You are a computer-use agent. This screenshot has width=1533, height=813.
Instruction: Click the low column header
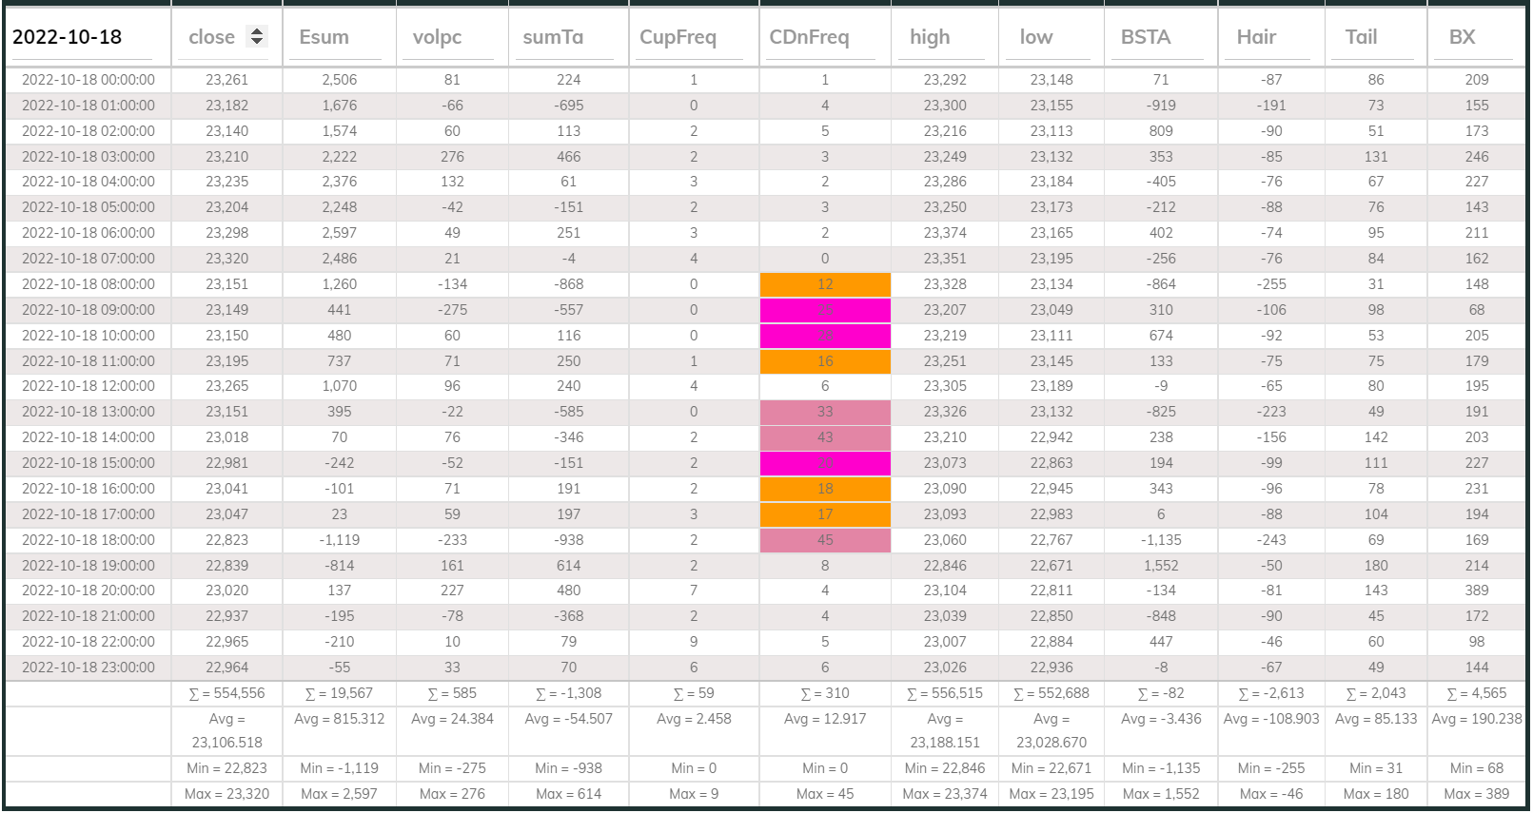[x=1036, y=37]
